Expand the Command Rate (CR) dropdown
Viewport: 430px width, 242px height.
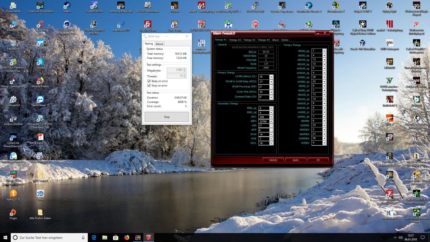(x=271, y=97)
